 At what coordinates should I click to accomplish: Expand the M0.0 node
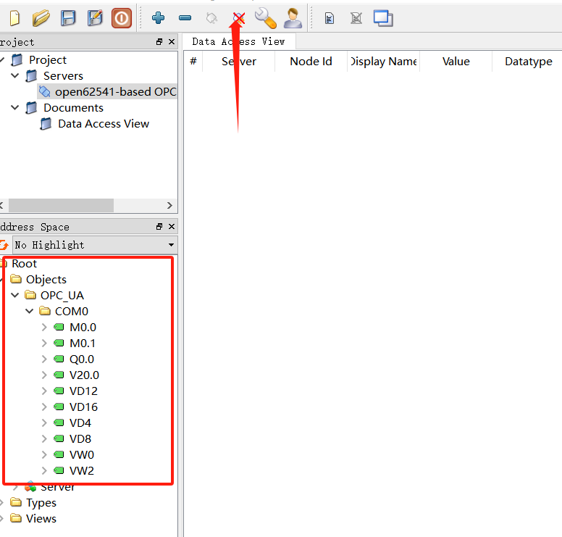click(44, 327)
